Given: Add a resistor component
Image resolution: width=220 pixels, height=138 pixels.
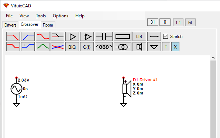Looking at the screenshot, I should [x=123, y=37].
